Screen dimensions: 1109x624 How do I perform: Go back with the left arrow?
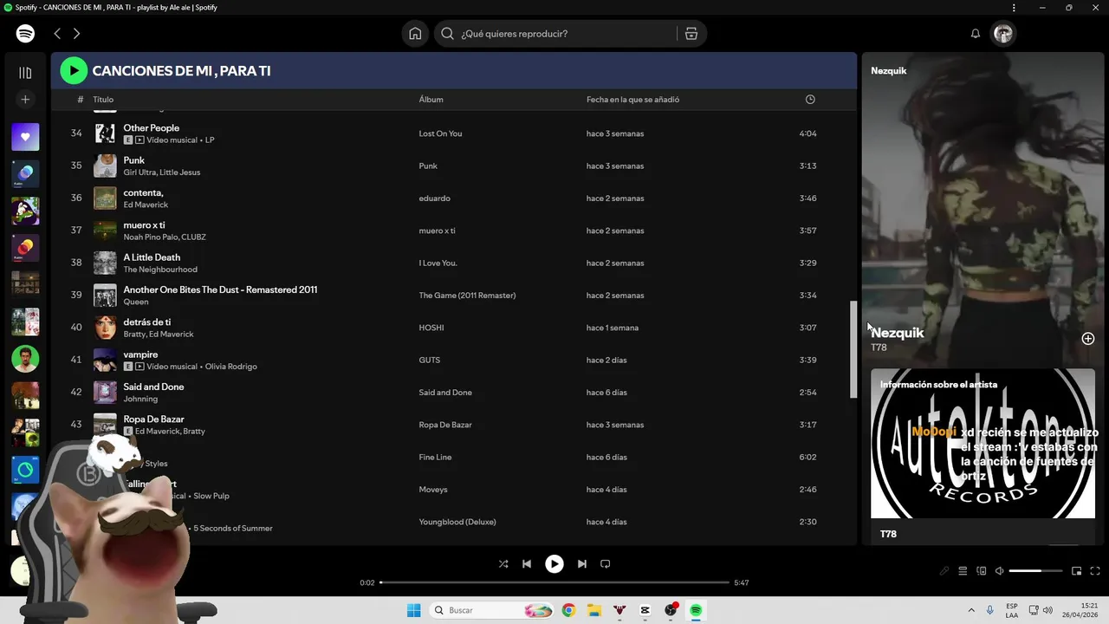57,34
